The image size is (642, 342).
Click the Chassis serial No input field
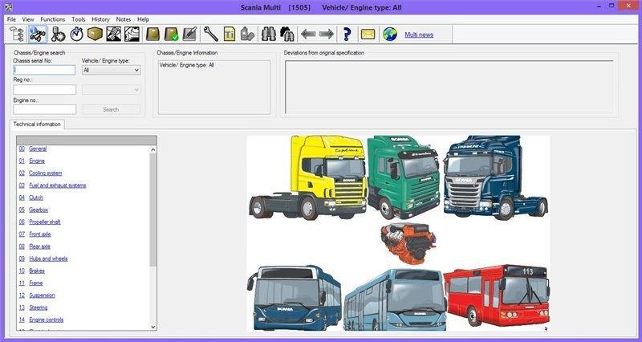pos(44,70)
